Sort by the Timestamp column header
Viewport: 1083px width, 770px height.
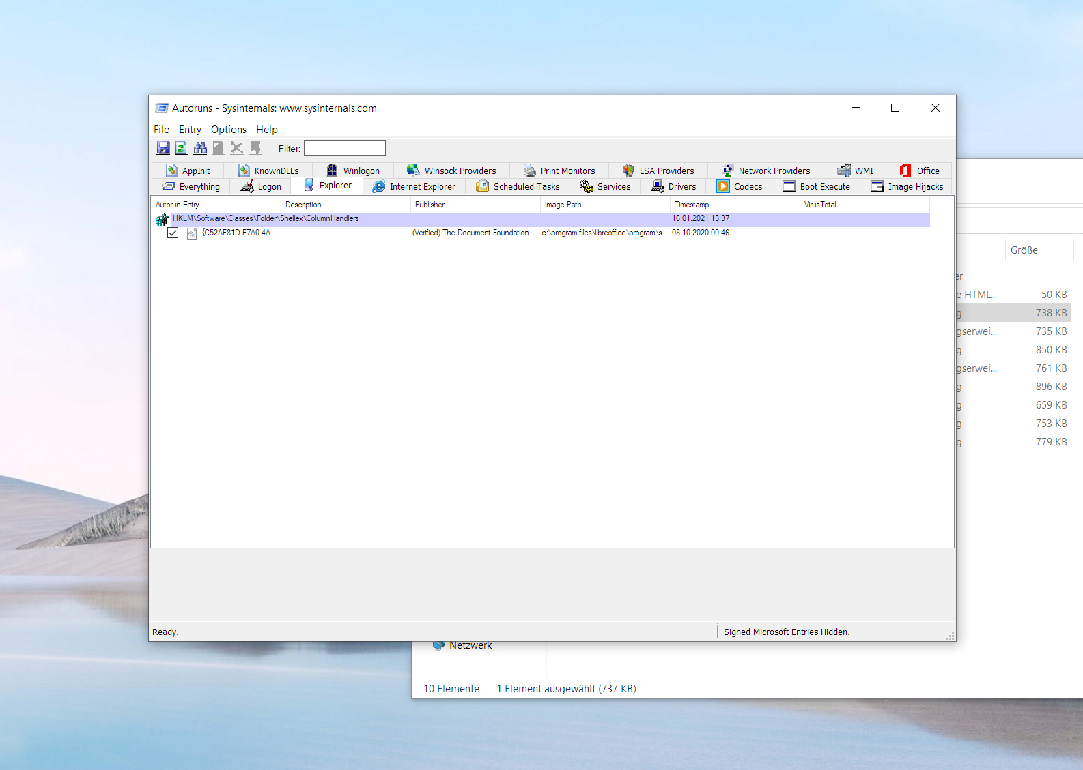(x=735, y=205)
